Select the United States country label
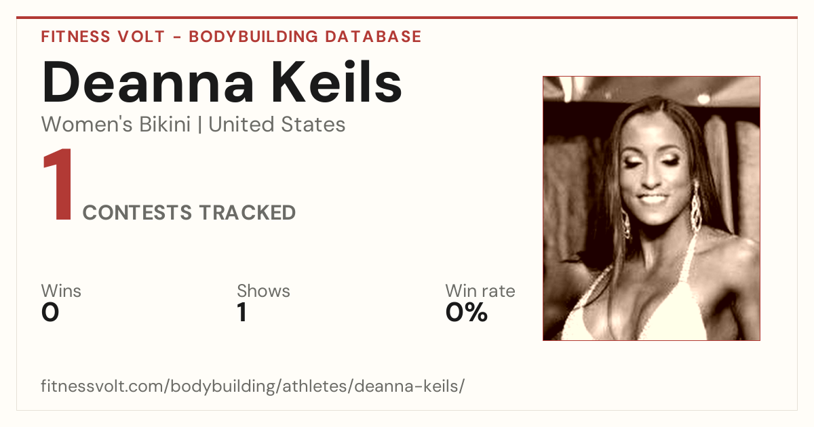This screenshot has height=427, width=814. point(277,125)
